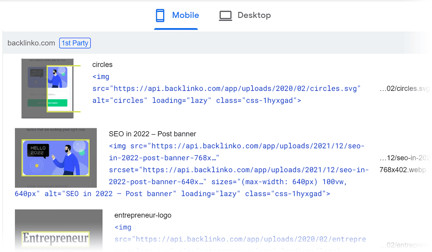
Task: Open the …02/entrepreneur URL link
Action: click(404, 245)
